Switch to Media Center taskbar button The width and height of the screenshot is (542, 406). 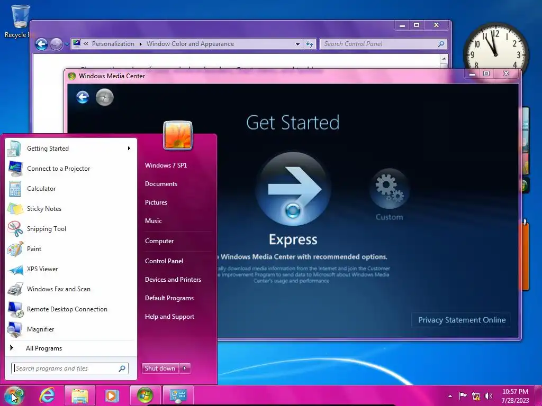click(145, 395)
